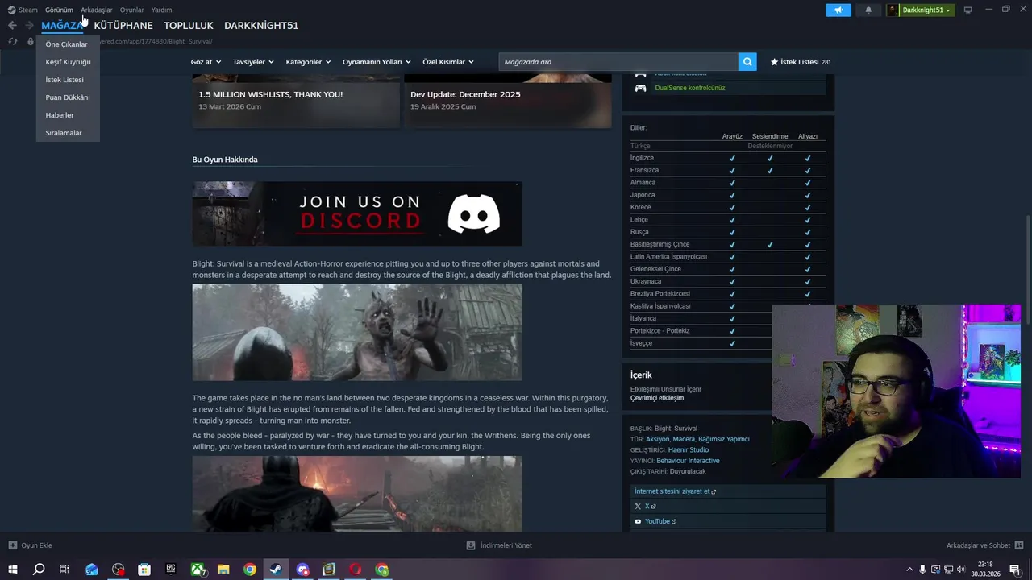Click the Bağımsız Yapımcı genre link
This screenshot has width=1032, height=580.
click(724, 439)
